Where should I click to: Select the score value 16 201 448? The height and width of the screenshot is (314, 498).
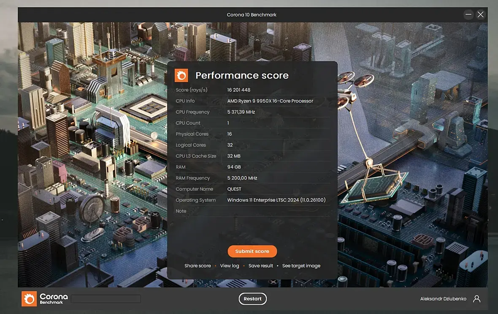point(239,90)
